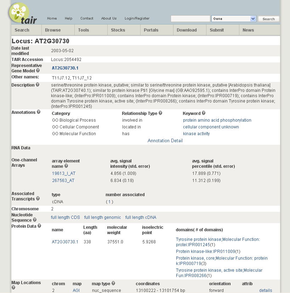Click the TAIR flower logo
The image size is (290, 293).
[x=22, y=13]
